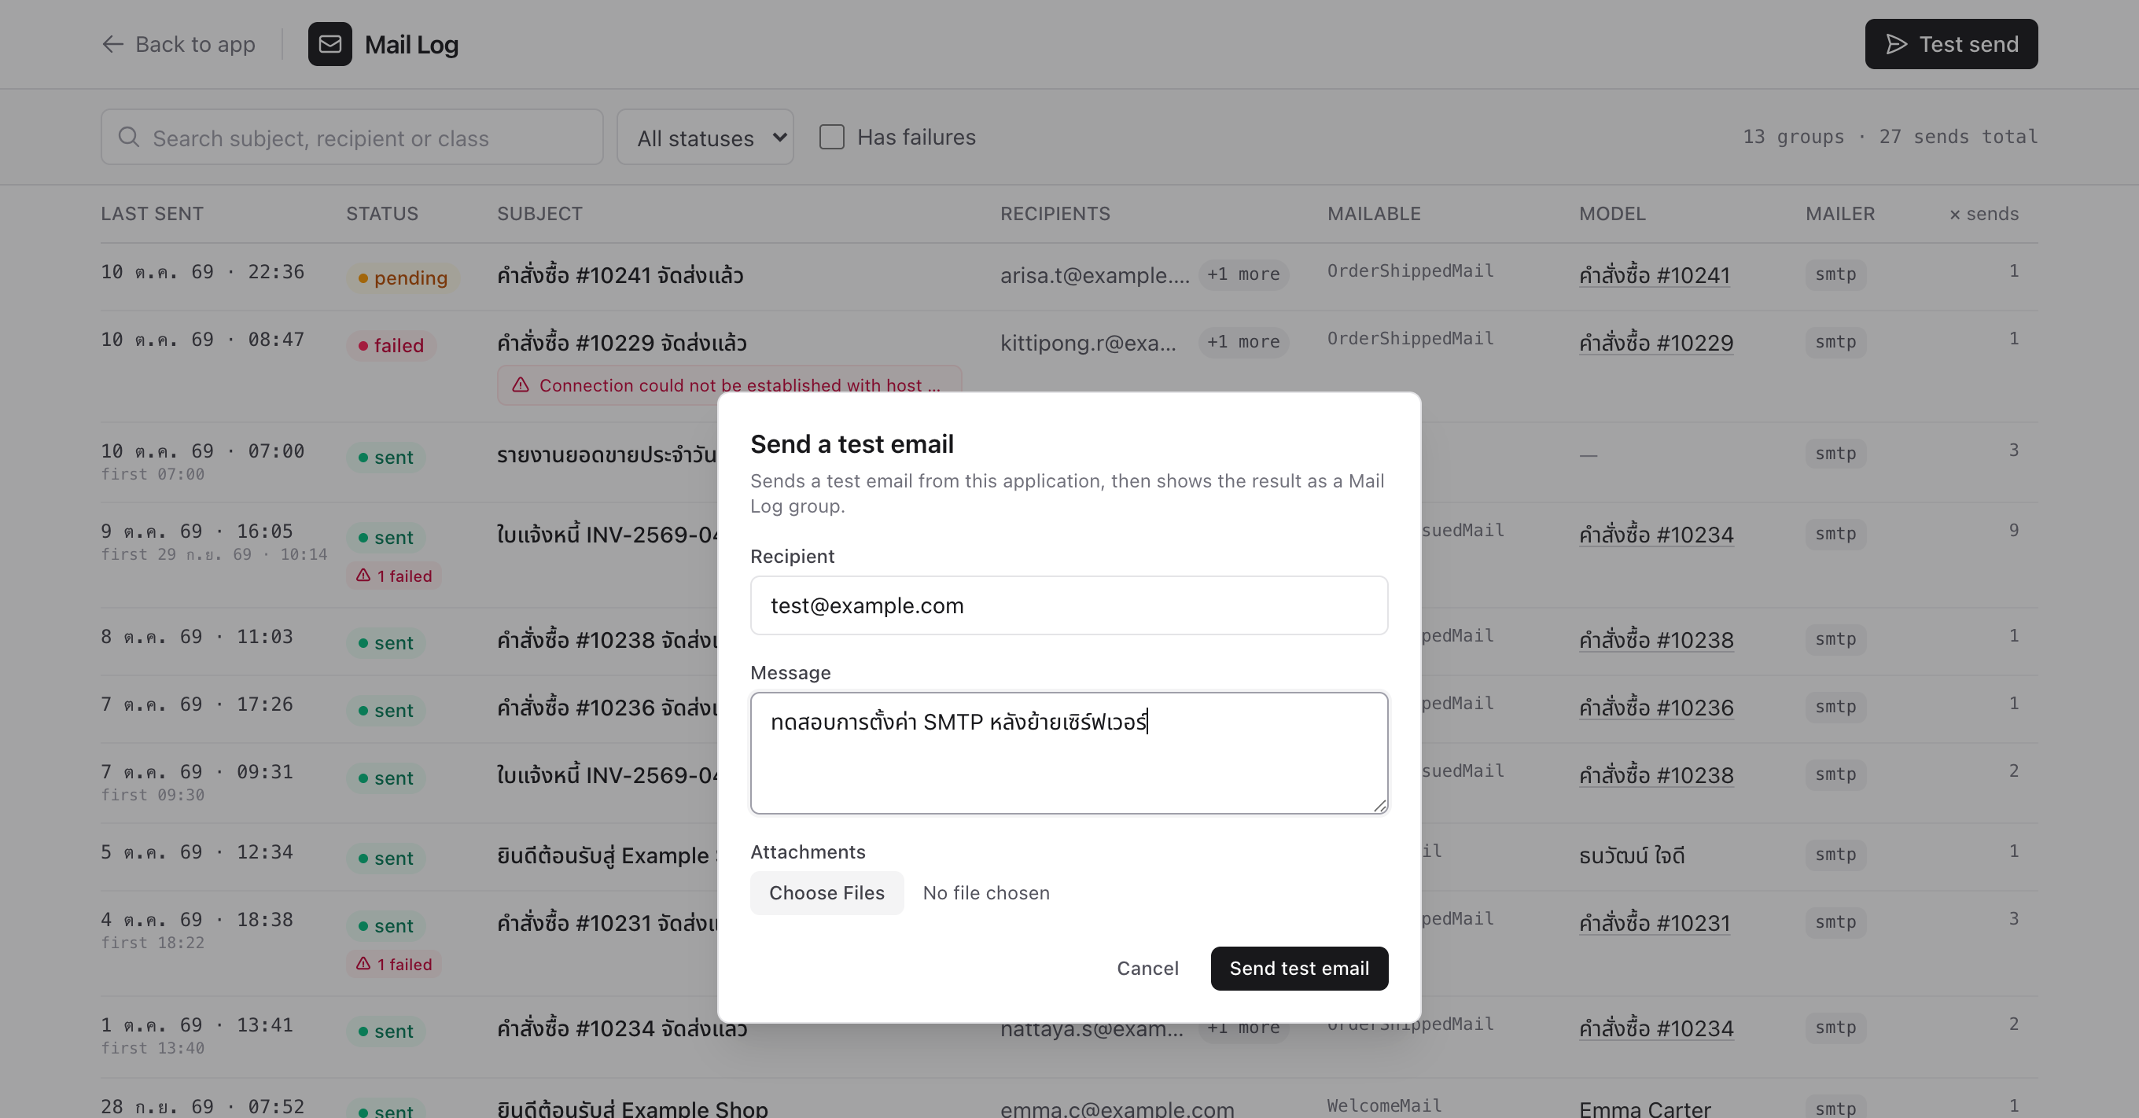Open model link คำสั่งซื้อ #10241
This screenshot has width=2139, height=1118.
pos(1654,274)
